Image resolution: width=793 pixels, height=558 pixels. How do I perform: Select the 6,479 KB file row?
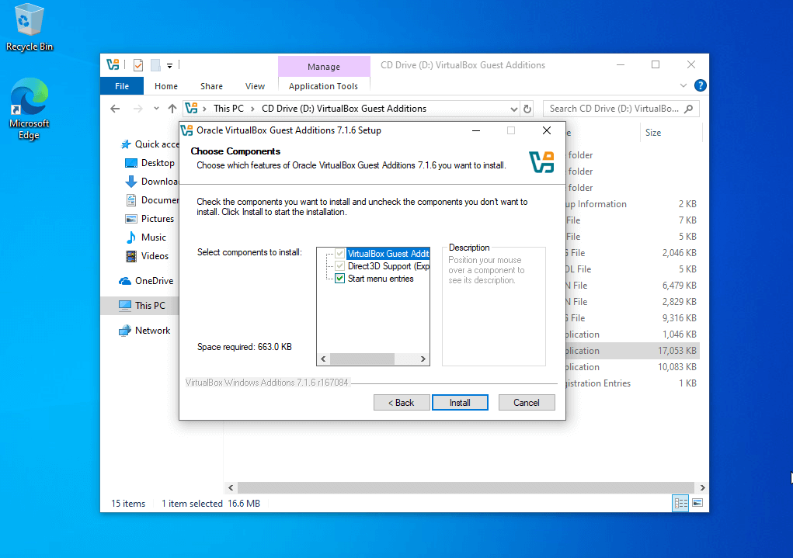pyautogui.click(x=632, y=286)
